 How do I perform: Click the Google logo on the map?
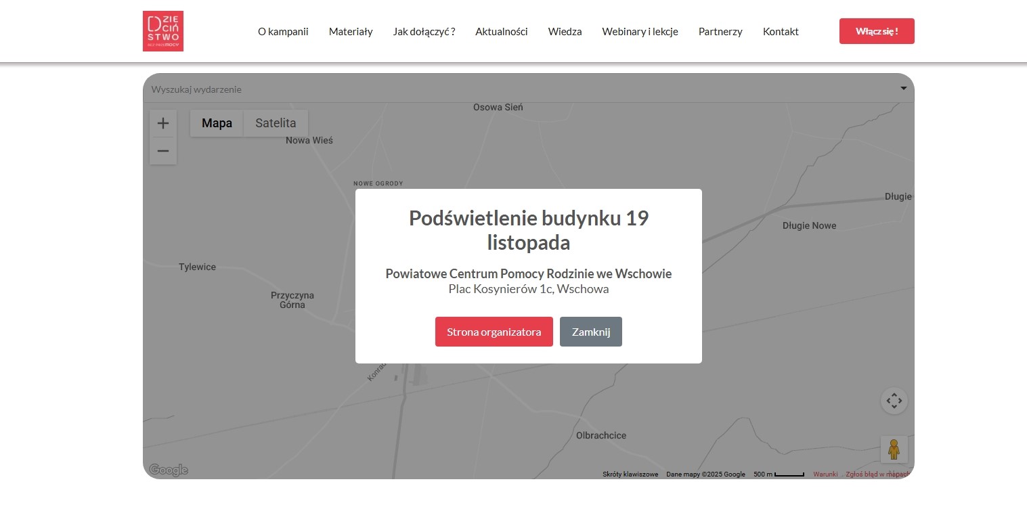click(168, 470)
